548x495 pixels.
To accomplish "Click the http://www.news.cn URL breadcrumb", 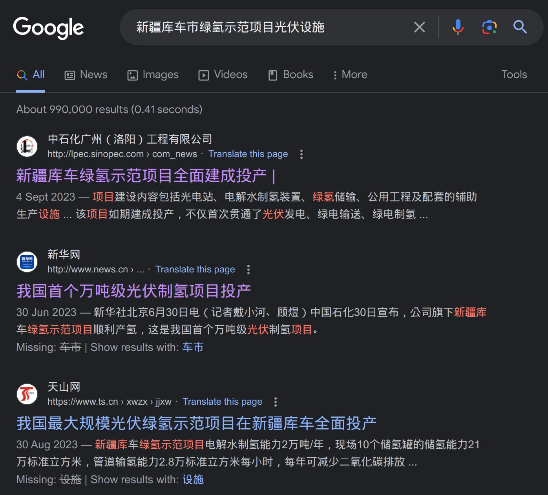I will coord(96,269).
